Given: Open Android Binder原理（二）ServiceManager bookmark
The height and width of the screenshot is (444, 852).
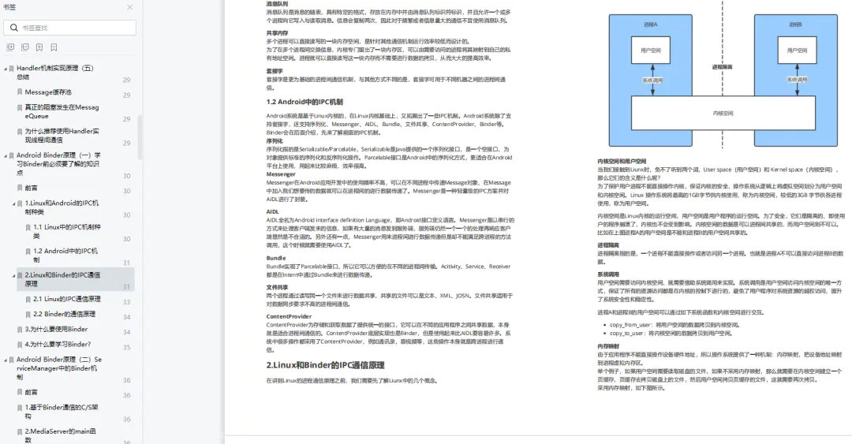Looking at the screenshot, I should (58, 368).
